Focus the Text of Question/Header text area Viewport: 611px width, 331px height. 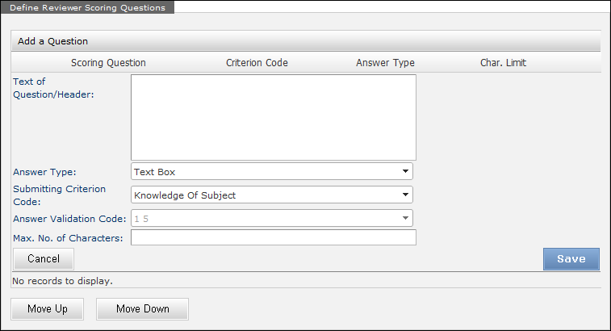[x=273, y=117]
